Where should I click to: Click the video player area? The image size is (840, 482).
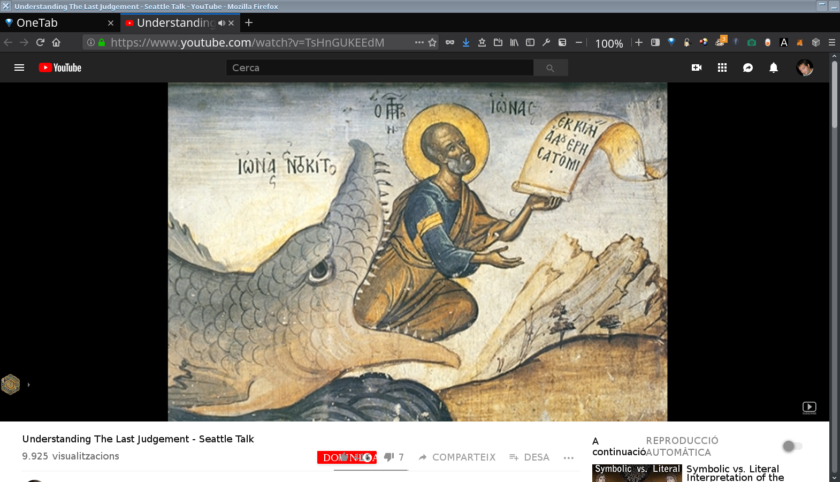(x=415, y=252)
